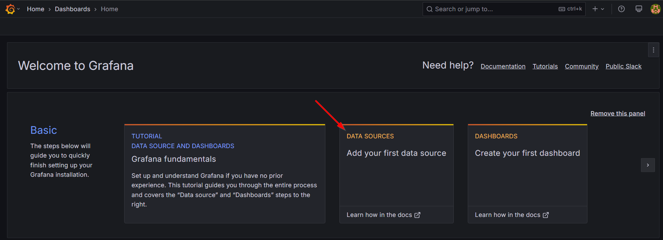Click the DASHBOARDS card heading

(496, 136)
